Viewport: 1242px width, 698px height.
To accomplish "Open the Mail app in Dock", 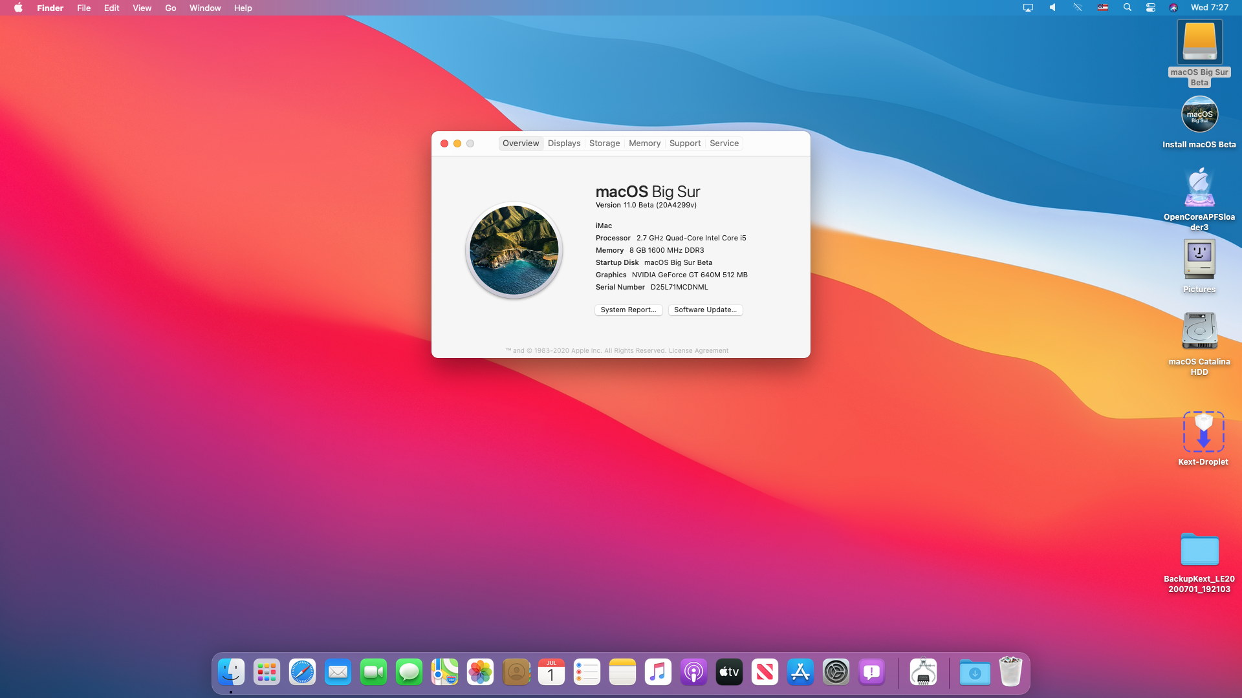I will 338,673.
